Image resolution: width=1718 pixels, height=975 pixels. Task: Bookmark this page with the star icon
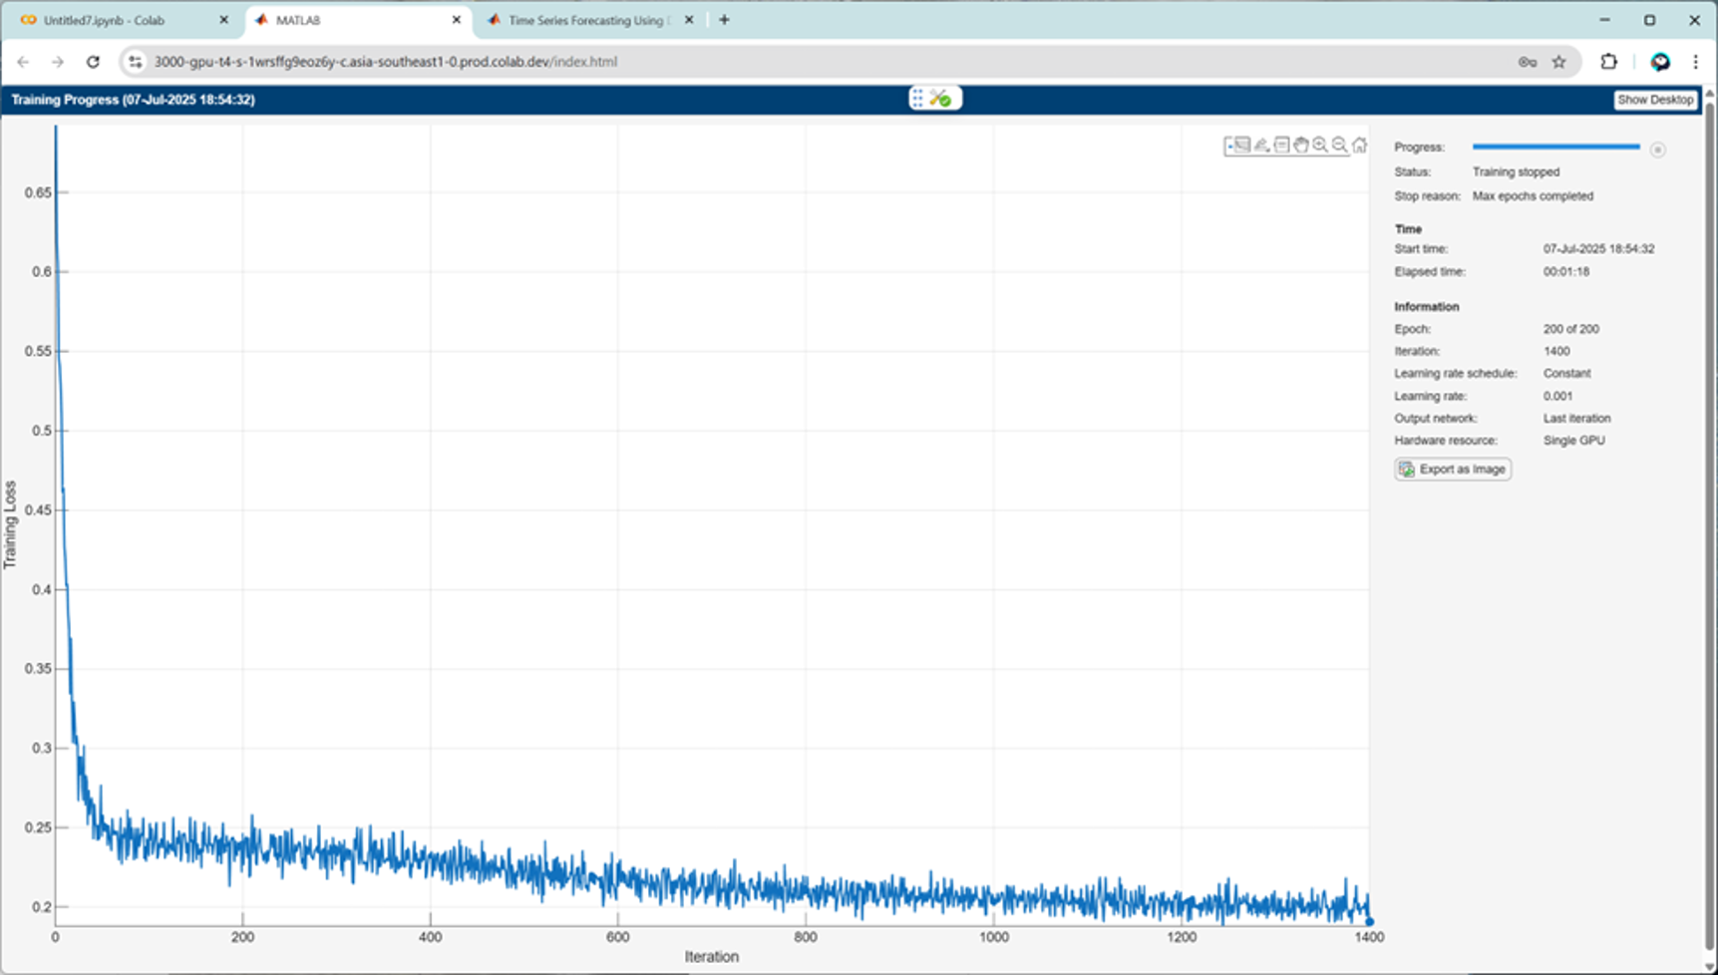[1558, 62]
